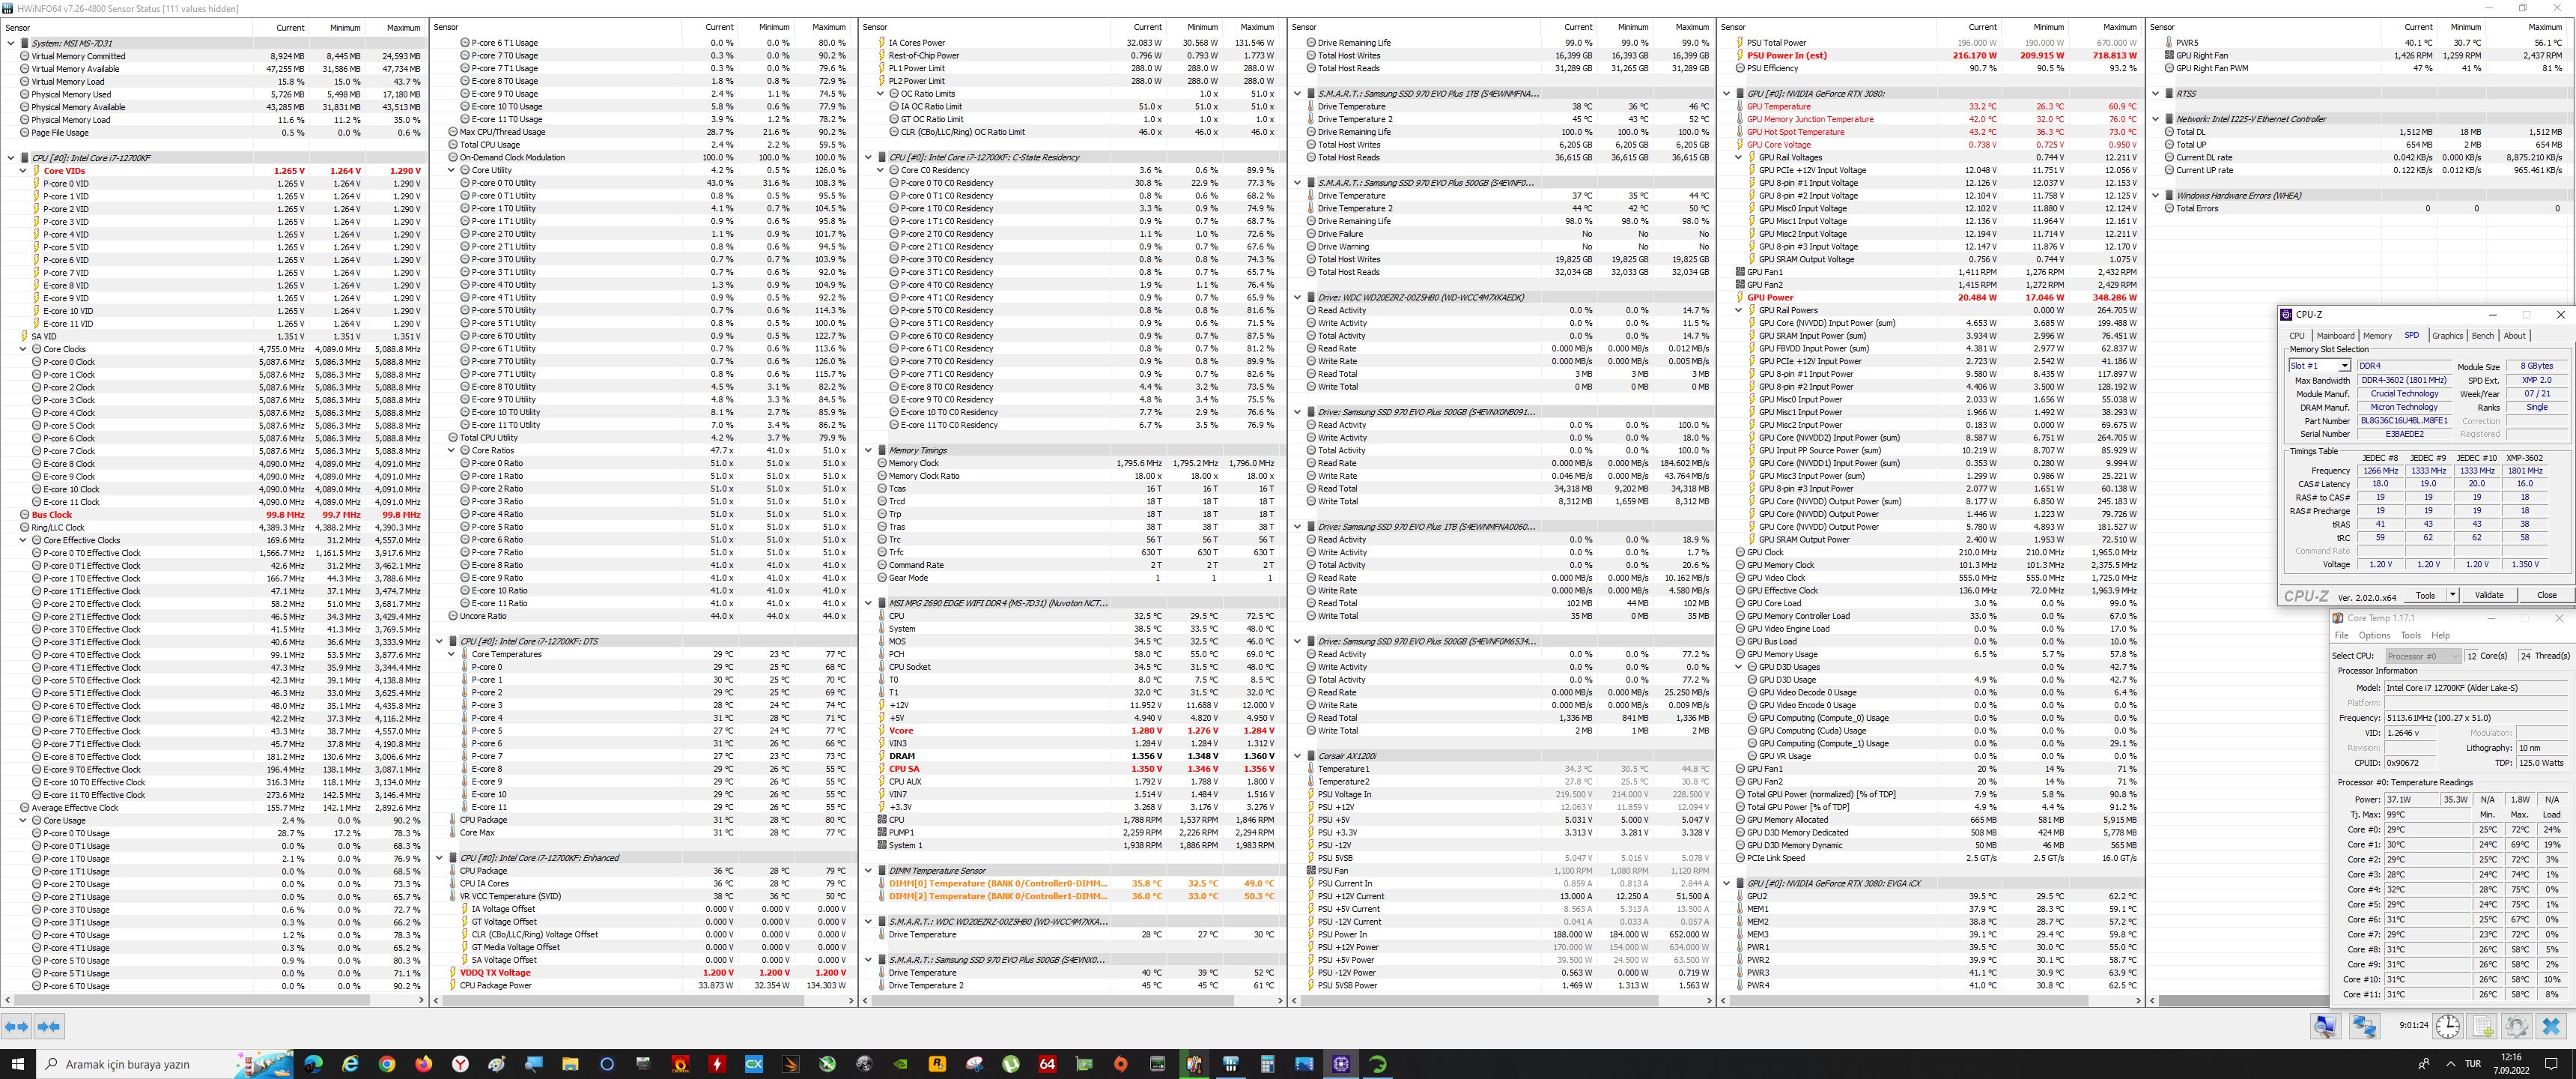Image resolution: width=2576 pixels, height=1079 pixels.
Task: Open Core Temp Tools menu
Action: coord(2411,635)
